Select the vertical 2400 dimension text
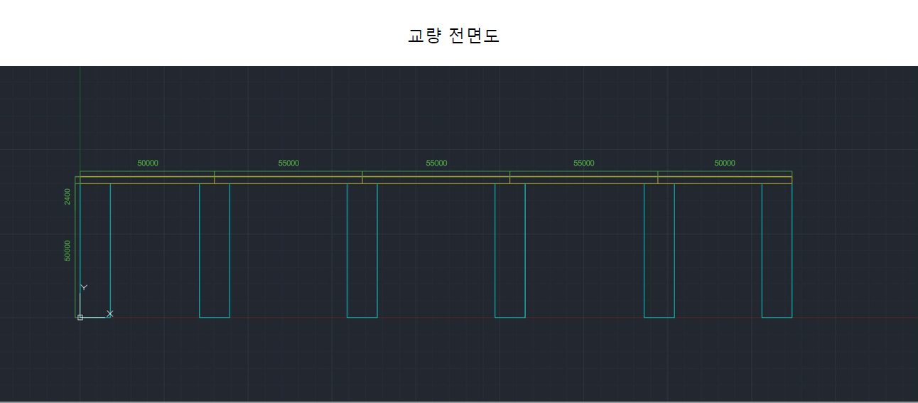The width and height of the screenshot is (918, 403). click(67, 196)
